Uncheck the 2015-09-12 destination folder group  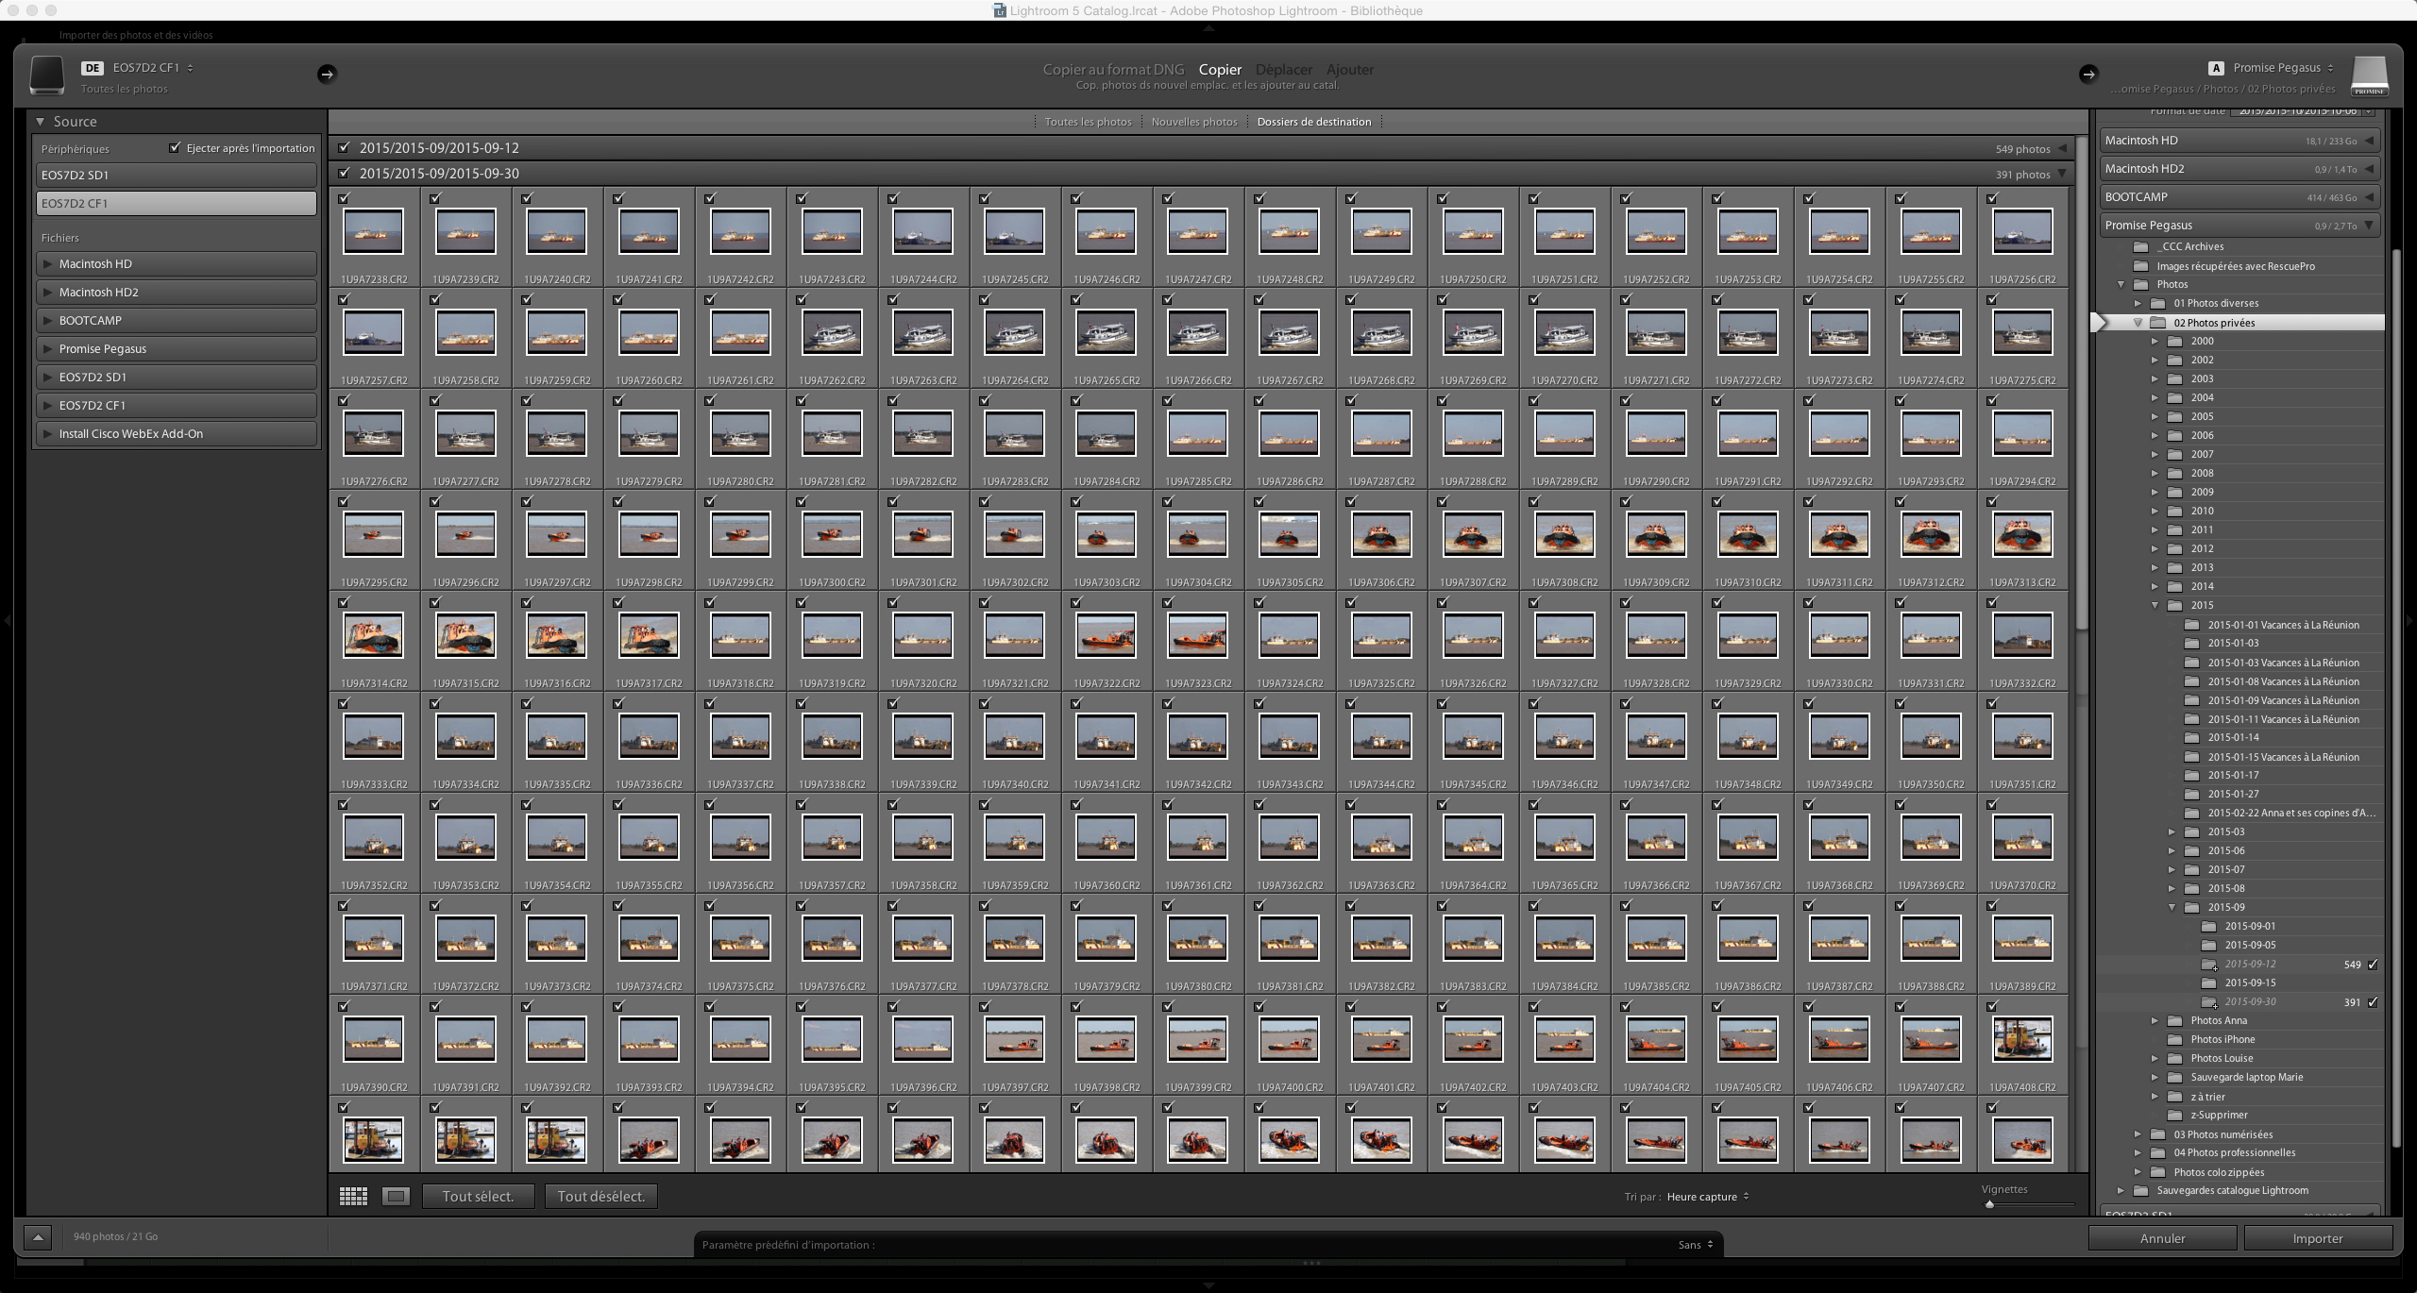point(344,147)
